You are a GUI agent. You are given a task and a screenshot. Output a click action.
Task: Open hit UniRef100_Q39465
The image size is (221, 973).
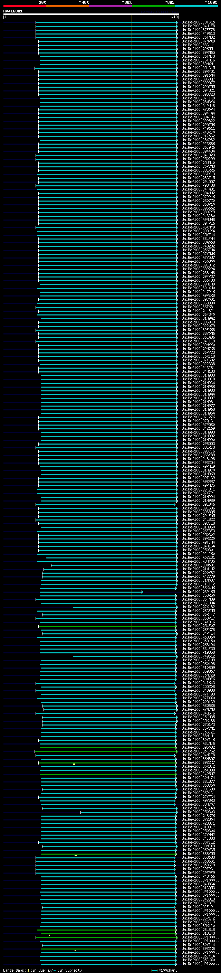(x=198, y=592)
